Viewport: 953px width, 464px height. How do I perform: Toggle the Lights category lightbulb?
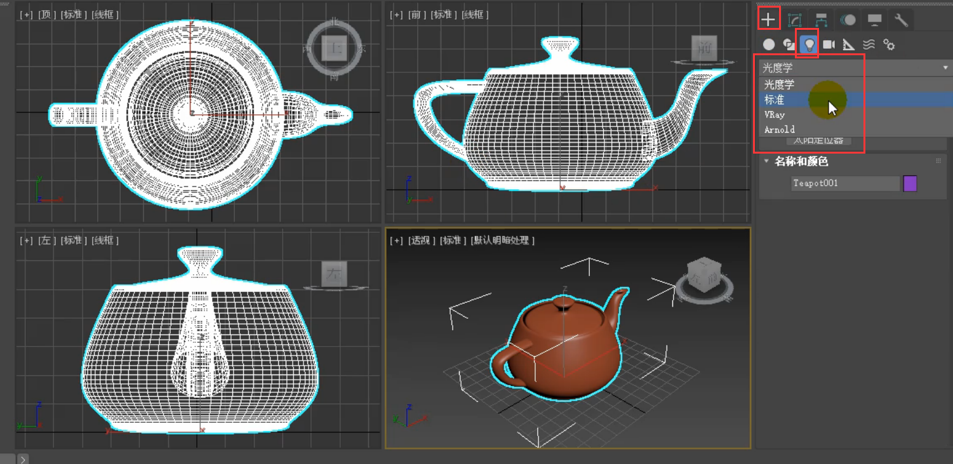click(x=808, y=44)
